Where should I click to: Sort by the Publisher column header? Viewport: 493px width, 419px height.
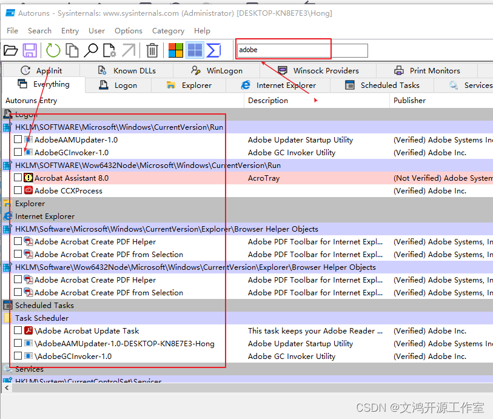coord(441,101)
